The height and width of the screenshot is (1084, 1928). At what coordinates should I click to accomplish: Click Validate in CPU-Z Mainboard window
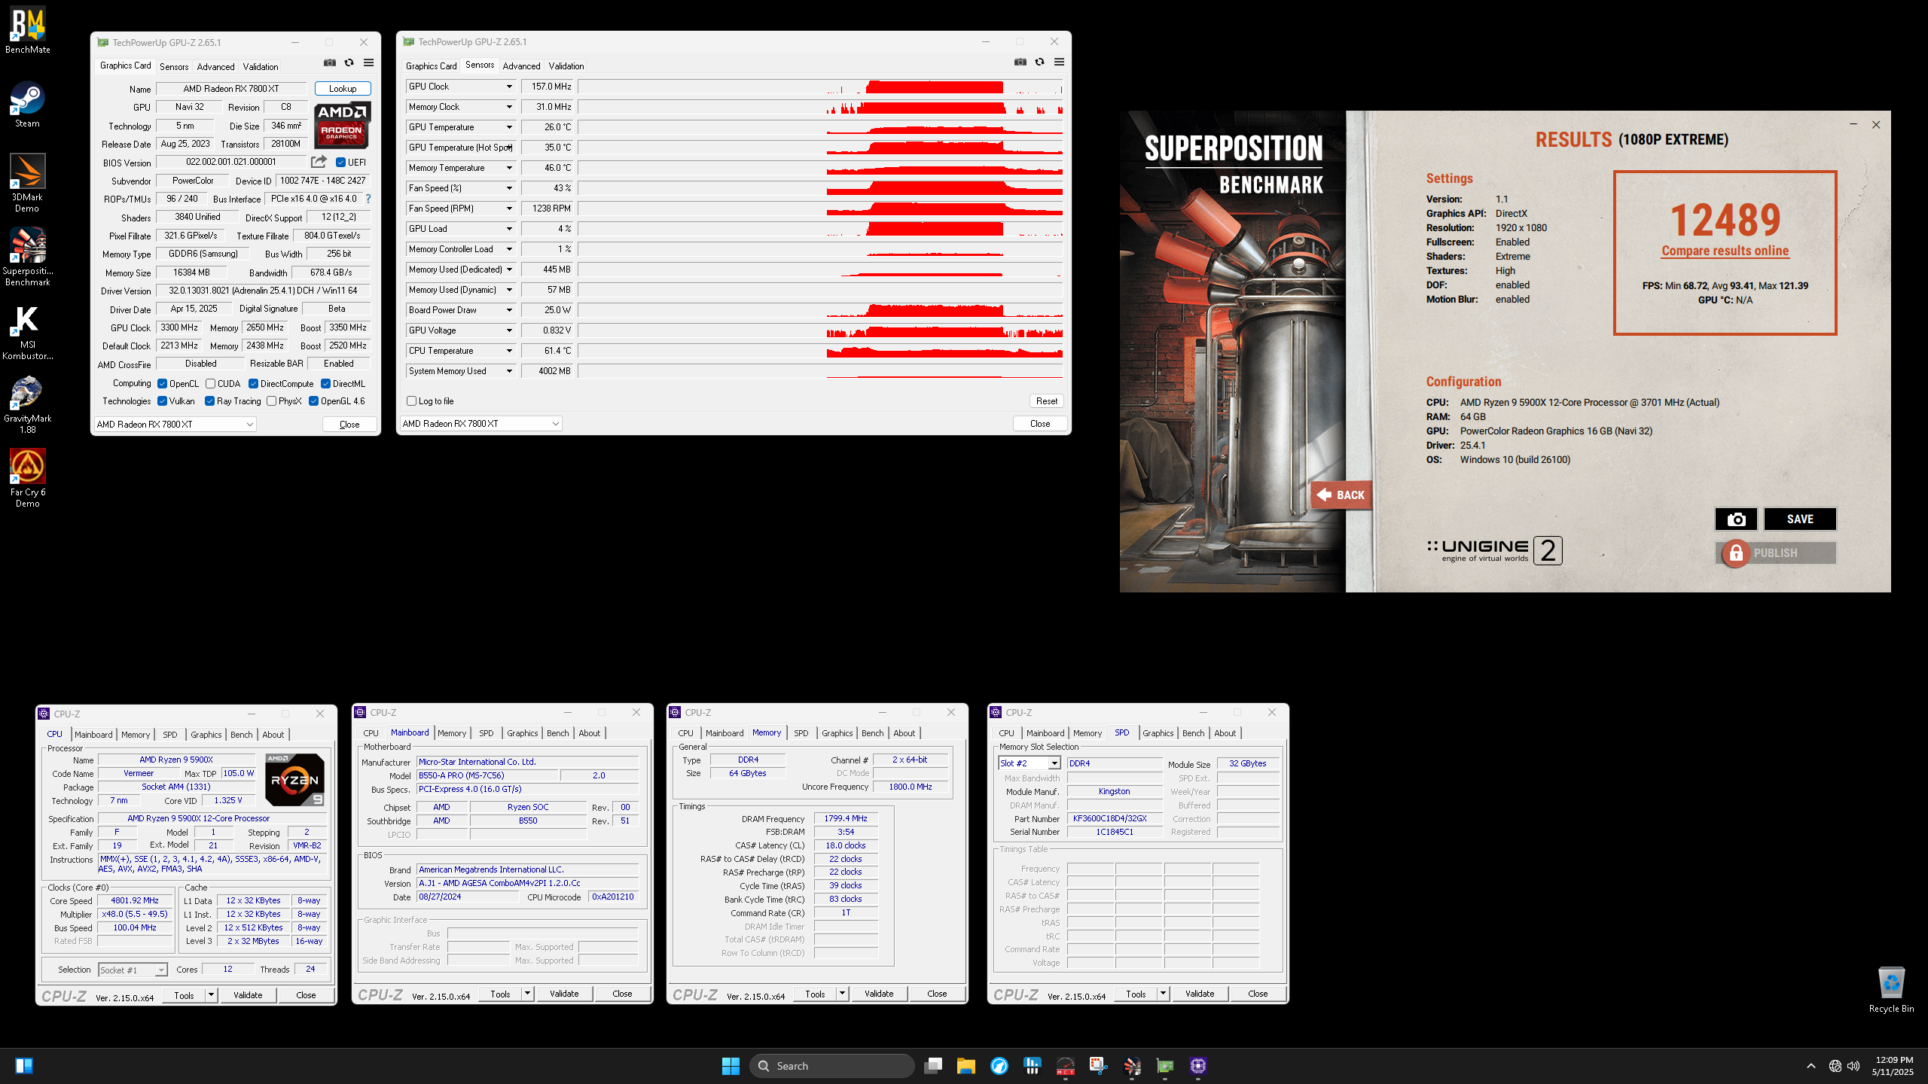pyautogui.click(x=564, y=994)
